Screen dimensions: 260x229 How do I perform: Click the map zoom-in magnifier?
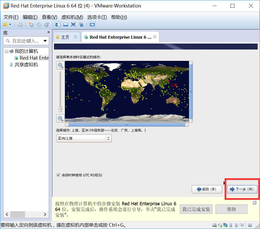[x=60, y=65]
